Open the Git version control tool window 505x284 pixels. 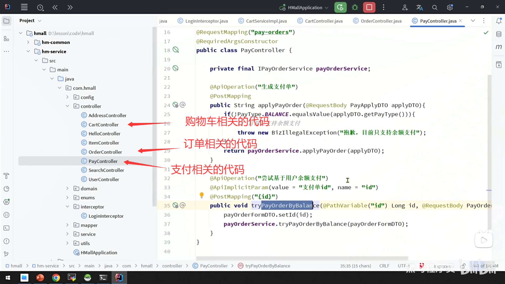click(x=6, y=254)
